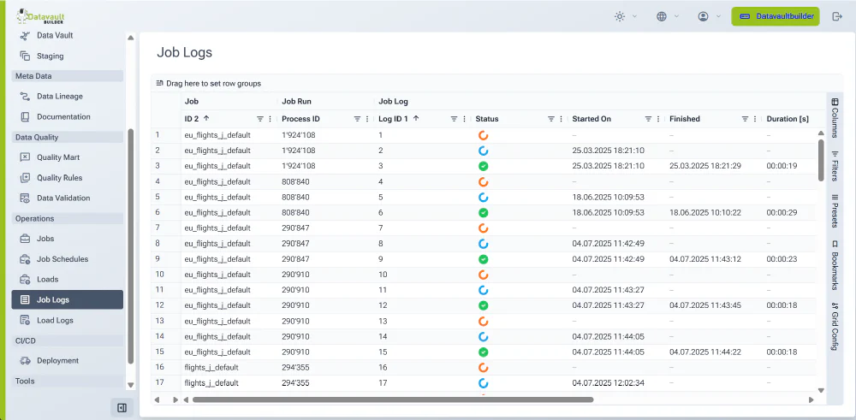Sort by Status column header
The height and width of the screenshot is (420, 856).
487,119
